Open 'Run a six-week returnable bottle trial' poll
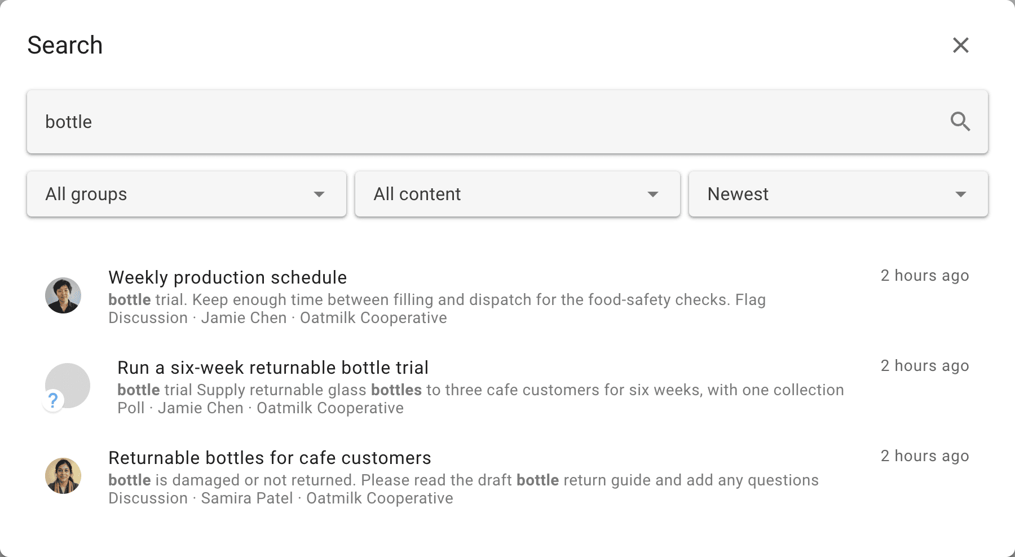Image resolution: width=1015 pixels, height=557 pixels. [273, 368]
